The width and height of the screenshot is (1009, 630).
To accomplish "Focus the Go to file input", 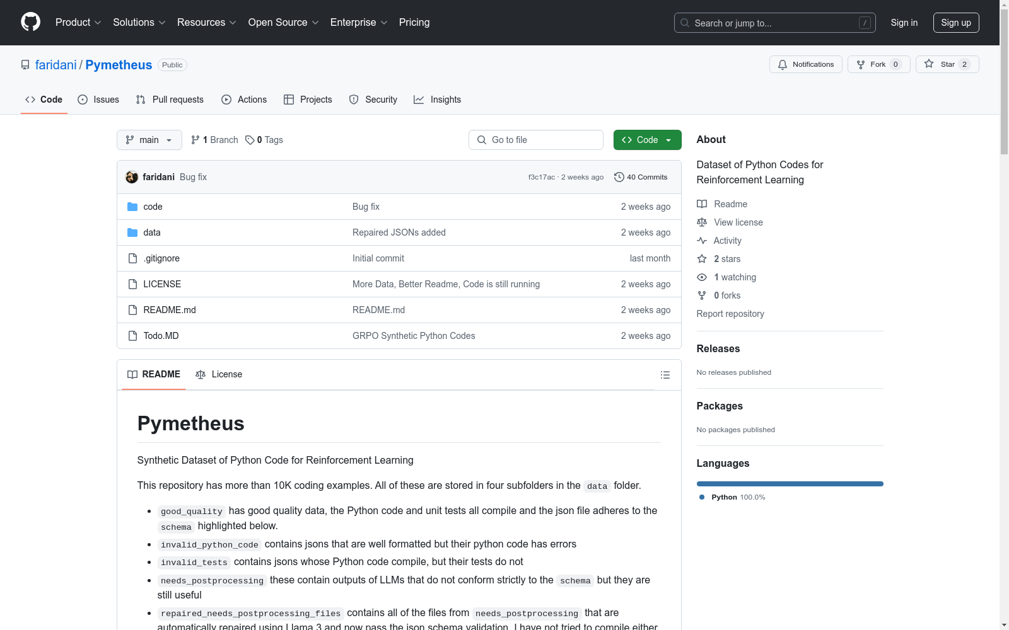I will (x=536, y=140).
